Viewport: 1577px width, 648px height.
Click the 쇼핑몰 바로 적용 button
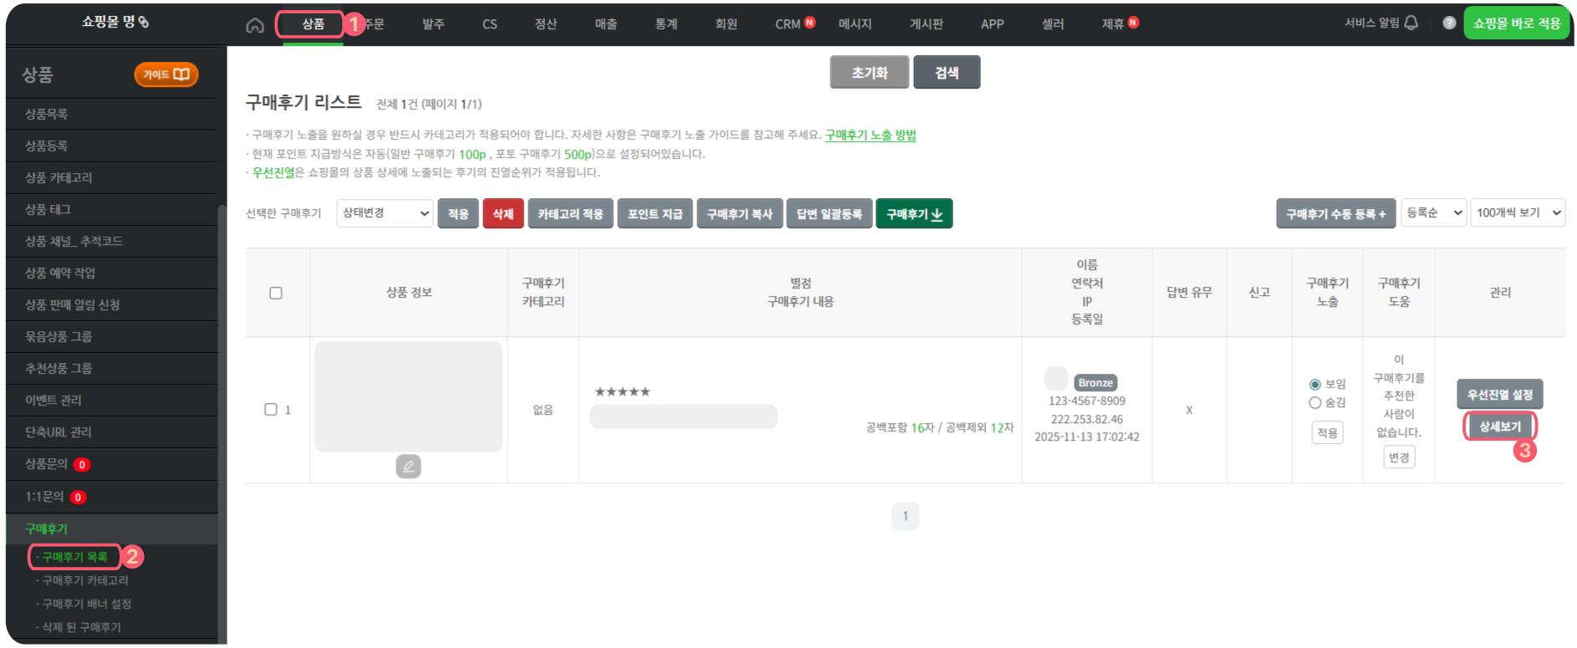pyautogui.click(x=1517, y=23)
